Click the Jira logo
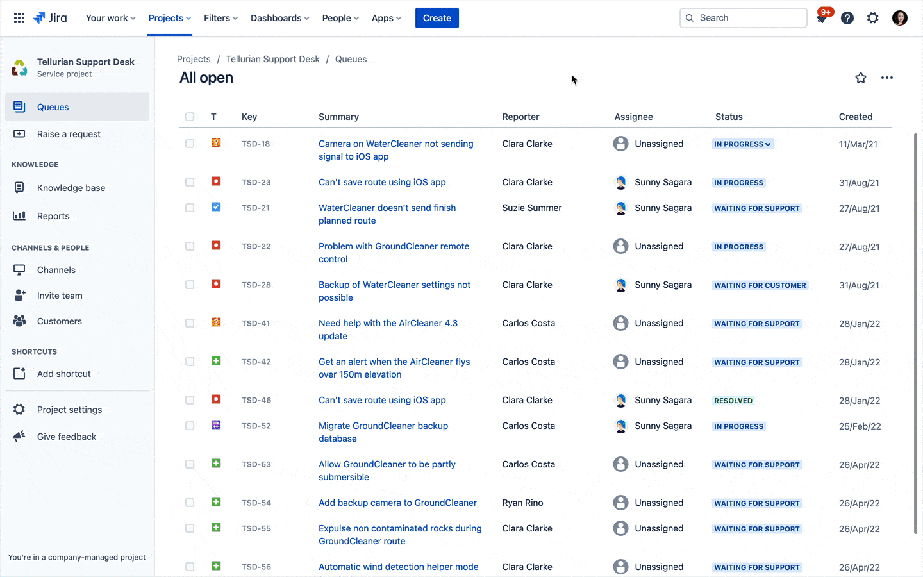 [x=51, y=18]
